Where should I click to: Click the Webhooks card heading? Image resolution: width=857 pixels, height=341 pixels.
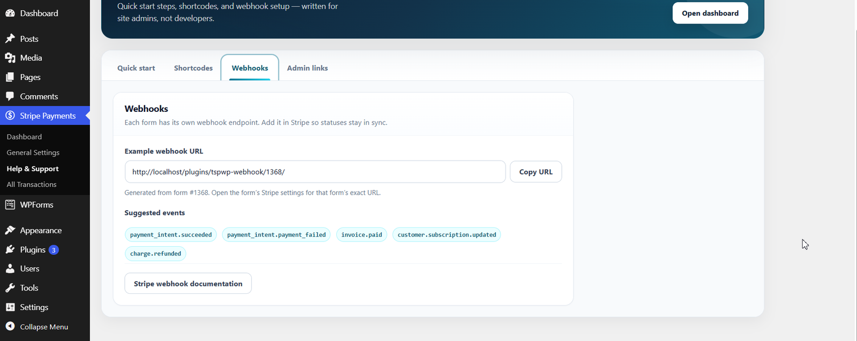146,109
